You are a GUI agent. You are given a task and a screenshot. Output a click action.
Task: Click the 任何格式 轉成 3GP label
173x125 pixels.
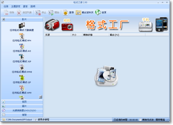click(22, 61)
